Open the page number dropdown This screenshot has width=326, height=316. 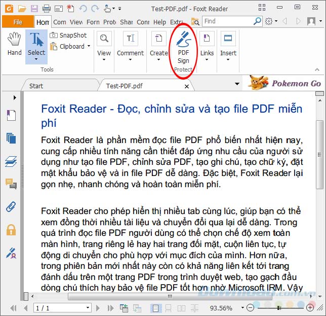point(88,307)
